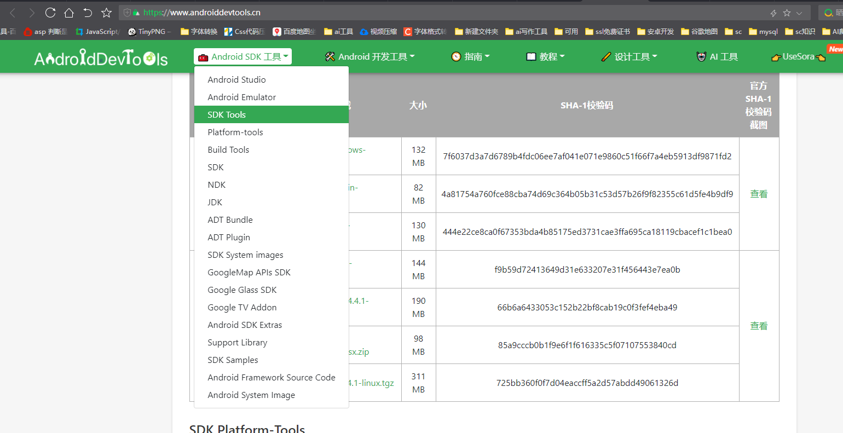Click 查看 link beside the 82 MB row

tap(759, 194)
